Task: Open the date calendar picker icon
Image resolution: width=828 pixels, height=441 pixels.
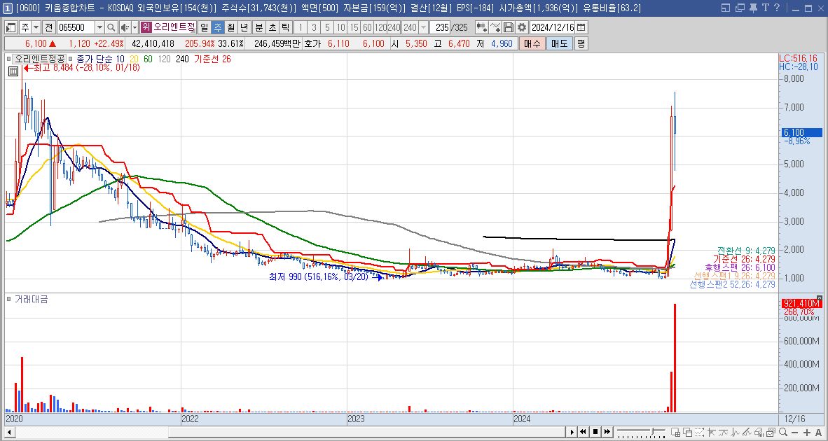Action: pyautogui.click(x=581, y=27)
